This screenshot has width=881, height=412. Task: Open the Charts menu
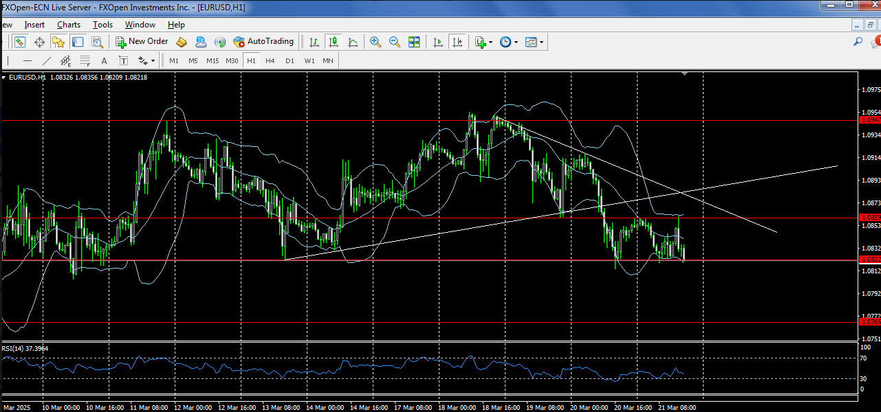point(69,25)
